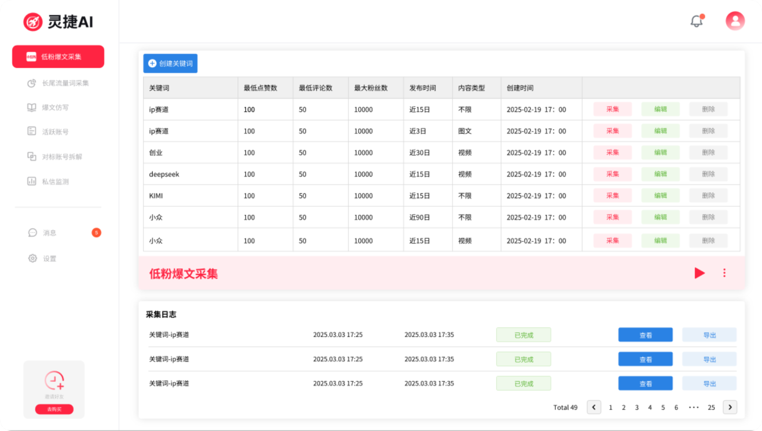Start collection with the red play button

coord(699,273)
